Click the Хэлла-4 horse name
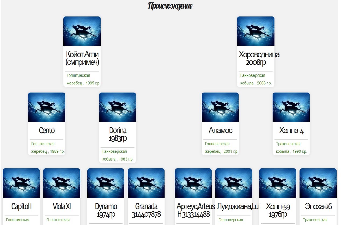This screenshot has width=341, height=225. click(291, 131)
